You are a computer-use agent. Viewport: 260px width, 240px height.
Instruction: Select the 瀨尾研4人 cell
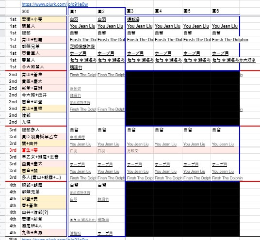click(44, 226)
